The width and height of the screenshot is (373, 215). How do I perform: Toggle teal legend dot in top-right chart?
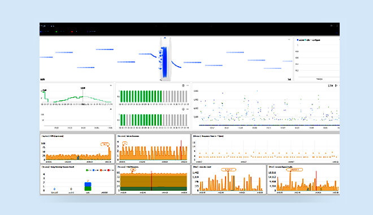click(305, 40)
